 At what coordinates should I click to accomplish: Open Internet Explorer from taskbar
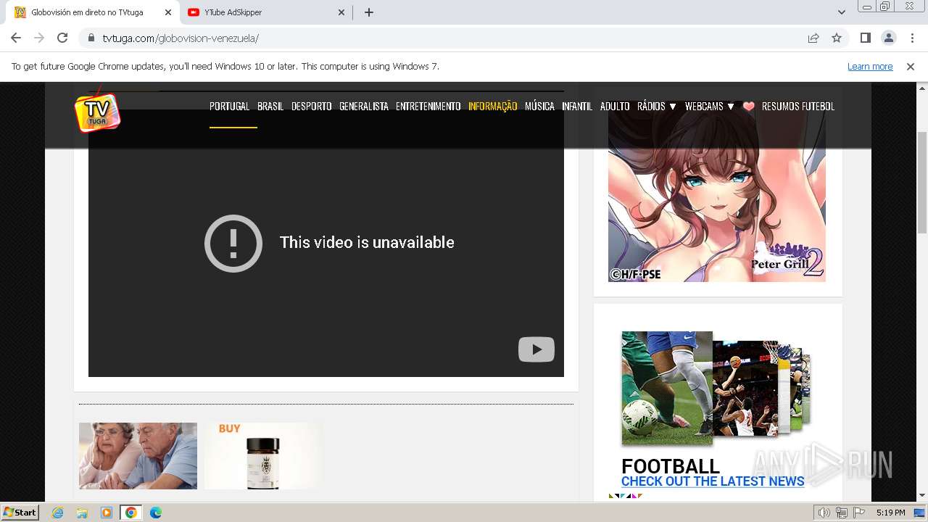pyautogui.click(x=58, y=513)
